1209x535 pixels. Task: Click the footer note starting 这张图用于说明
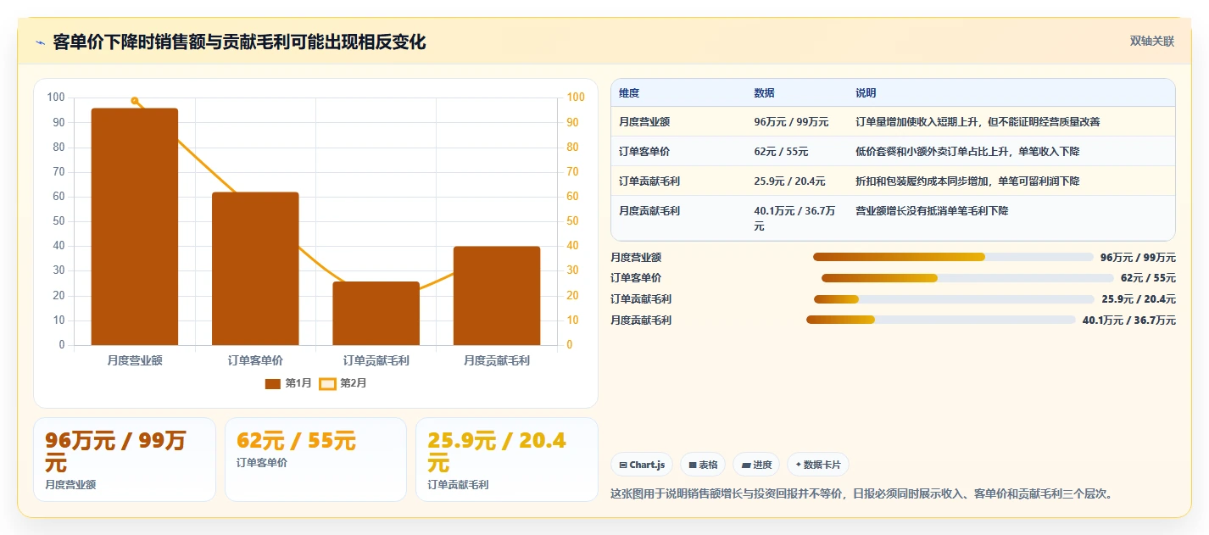[861, 493]
